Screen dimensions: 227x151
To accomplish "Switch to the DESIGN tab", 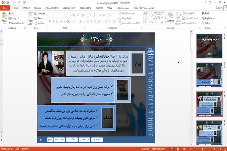I will (38, 8).
